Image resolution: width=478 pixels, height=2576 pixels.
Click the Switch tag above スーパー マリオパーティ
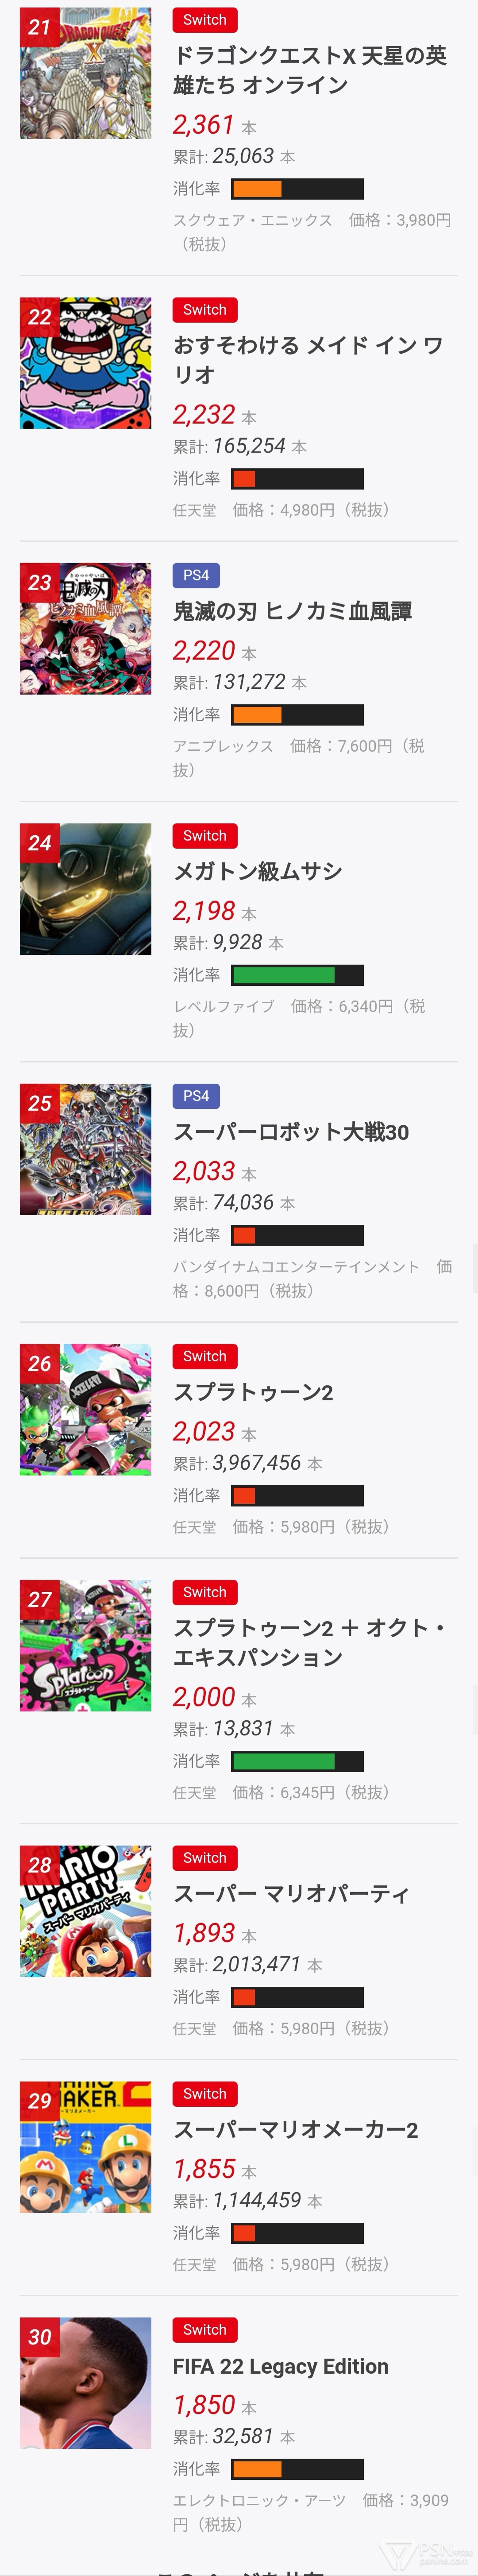204,1858
